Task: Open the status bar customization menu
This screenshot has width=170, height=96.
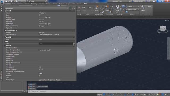Action: [x=169, y=94]
